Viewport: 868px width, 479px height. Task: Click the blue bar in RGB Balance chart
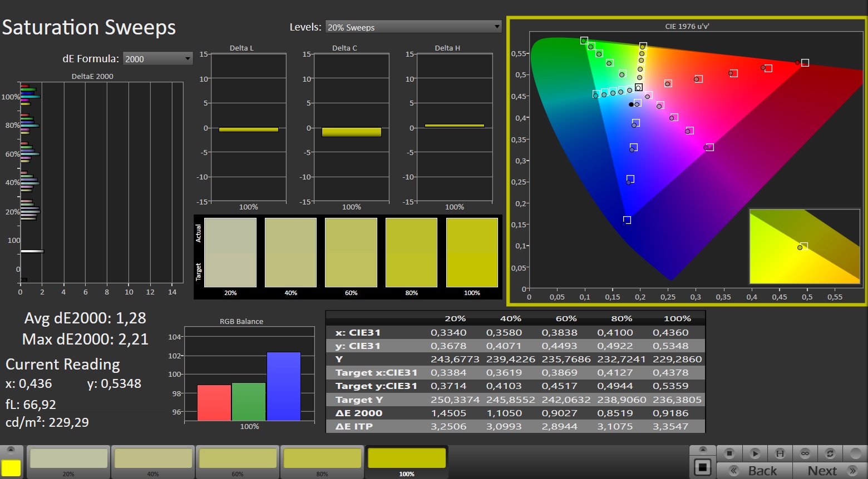[283, 386]
